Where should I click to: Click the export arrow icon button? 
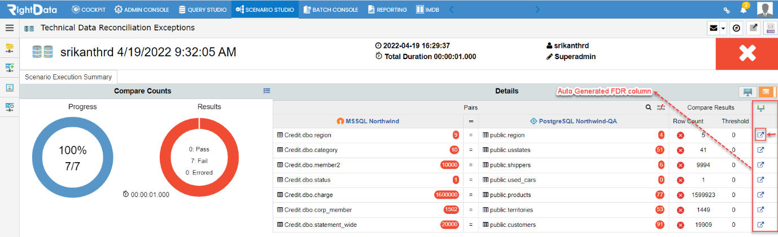pos(753,28)
